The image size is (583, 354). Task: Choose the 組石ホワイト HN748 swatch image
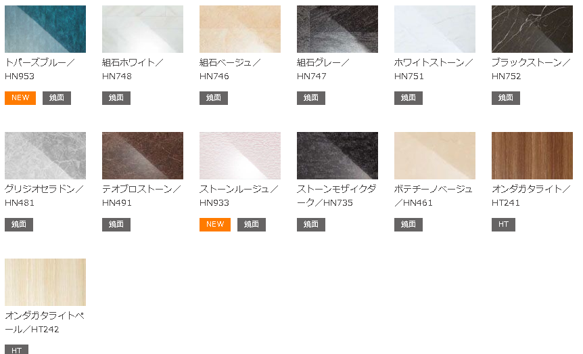point(143,29)
